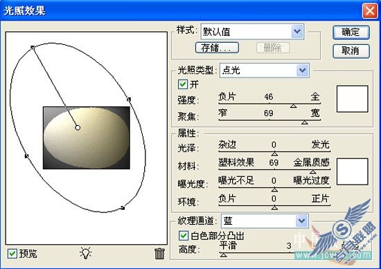Click the 强度 value 46
The width and height of the screenshot is (381, 269).
pos(269,97)
